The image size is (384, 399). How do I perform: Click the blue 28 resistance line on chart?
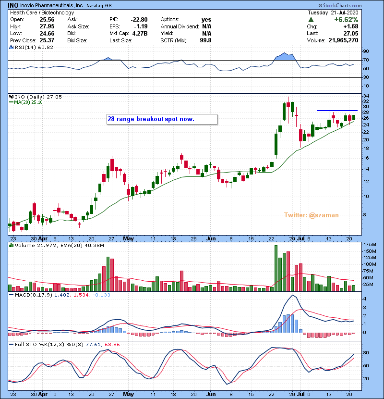(x=337, y=111)
